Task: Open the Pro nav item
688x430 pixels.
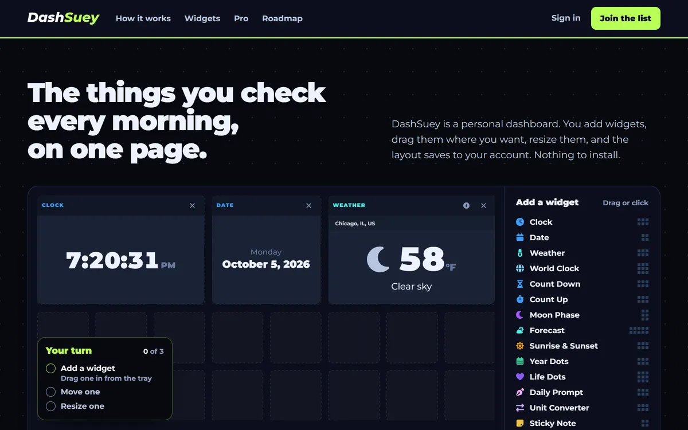Action: pyautogui.click(x=241, y=18)
